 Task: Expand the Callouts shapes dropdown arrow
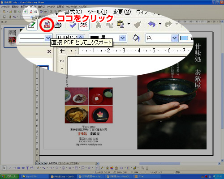[x=86, y=168]
